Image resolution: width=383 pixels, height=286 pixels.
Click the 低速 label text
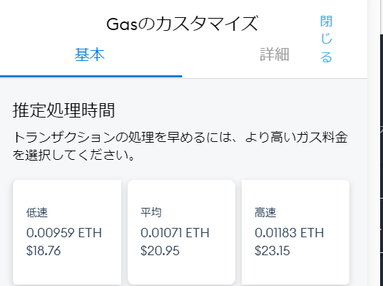pyautogui.click(x=37, y=213)
